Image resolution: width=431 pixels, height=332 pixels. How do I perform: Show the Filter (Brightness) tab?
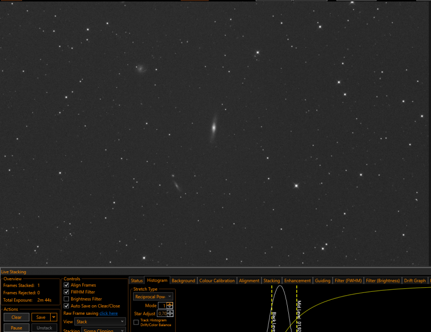(383, 281)
